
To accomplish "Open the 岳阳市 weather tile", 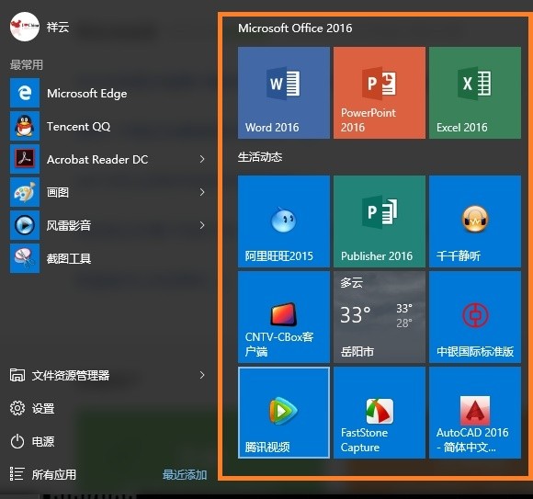I will coord(380,317).
